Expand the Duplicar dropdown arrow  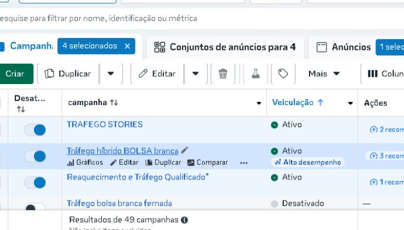click(111, 73)
